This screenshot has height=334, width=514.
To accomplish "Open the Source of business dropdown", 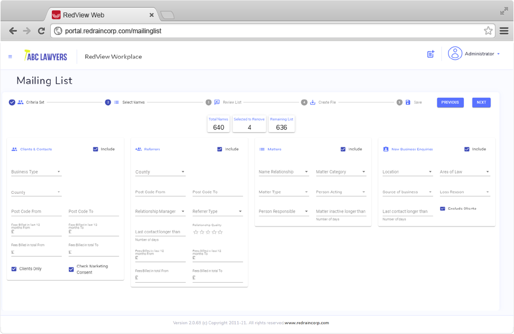I will pyautogui.click(x=408, y=192).
